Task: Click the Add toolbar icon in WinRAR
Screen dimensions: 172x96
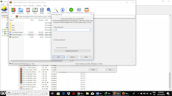Action: tap(13, 11)
